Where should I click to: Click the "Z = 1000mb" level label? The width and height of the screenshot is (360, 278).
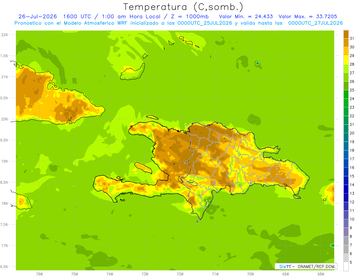click(x=189, y=16)
